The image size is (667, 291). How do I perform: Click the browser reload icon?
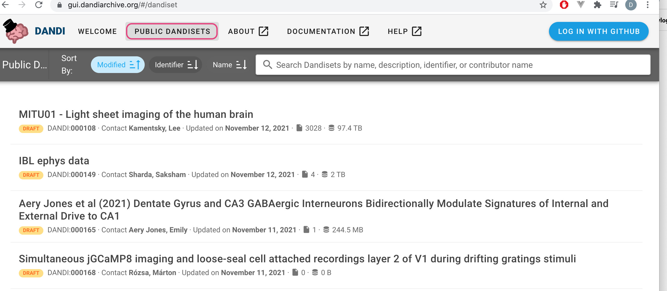click(x=39, y=5)
